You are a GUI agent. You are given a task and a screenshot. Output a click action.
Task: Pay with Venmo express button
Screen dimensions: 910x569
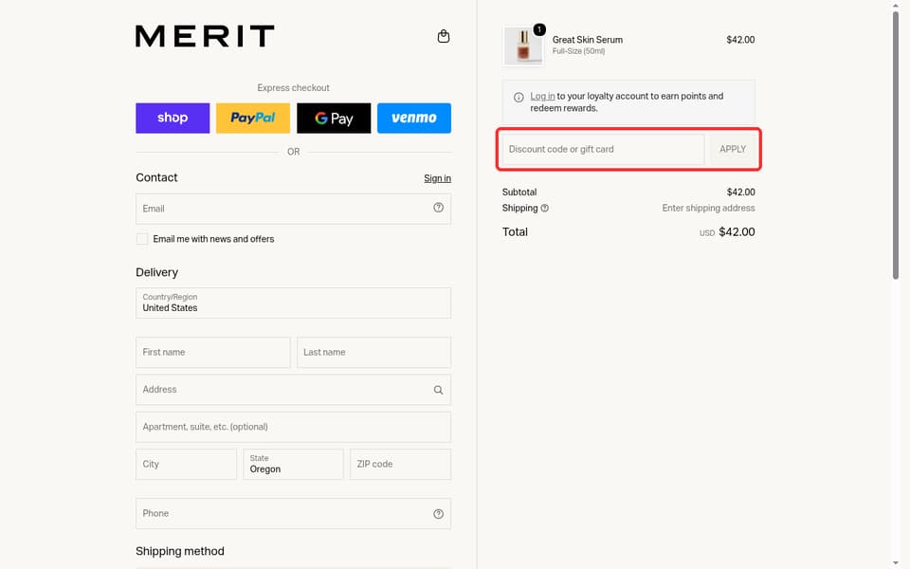pos(414,118)
